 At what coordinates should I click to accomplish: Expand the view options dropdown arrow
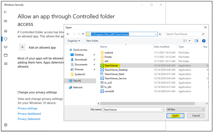pyautogui.click(x=189, y=41)
